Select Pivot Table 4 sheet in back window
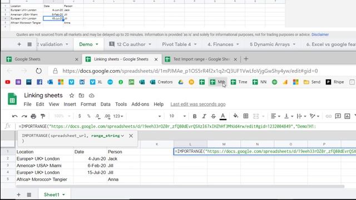Screen dimensions: 356x200 coord(176,44)
